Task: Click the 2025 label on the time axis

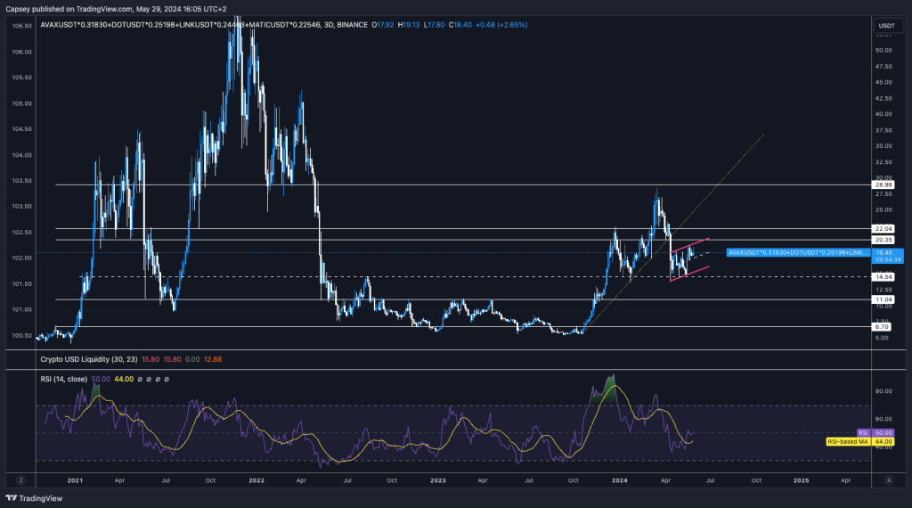Action: [x=801, y=480]
